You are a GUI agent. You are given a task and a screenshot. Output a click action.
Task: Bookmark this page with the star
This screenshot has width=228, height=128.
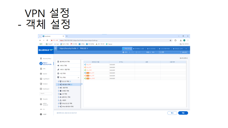(x=170, y=40)
